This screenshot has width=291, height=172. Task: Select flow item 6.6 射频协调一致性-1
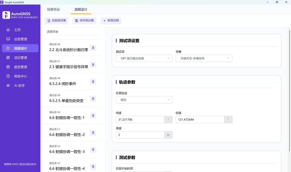click(72, 116)
